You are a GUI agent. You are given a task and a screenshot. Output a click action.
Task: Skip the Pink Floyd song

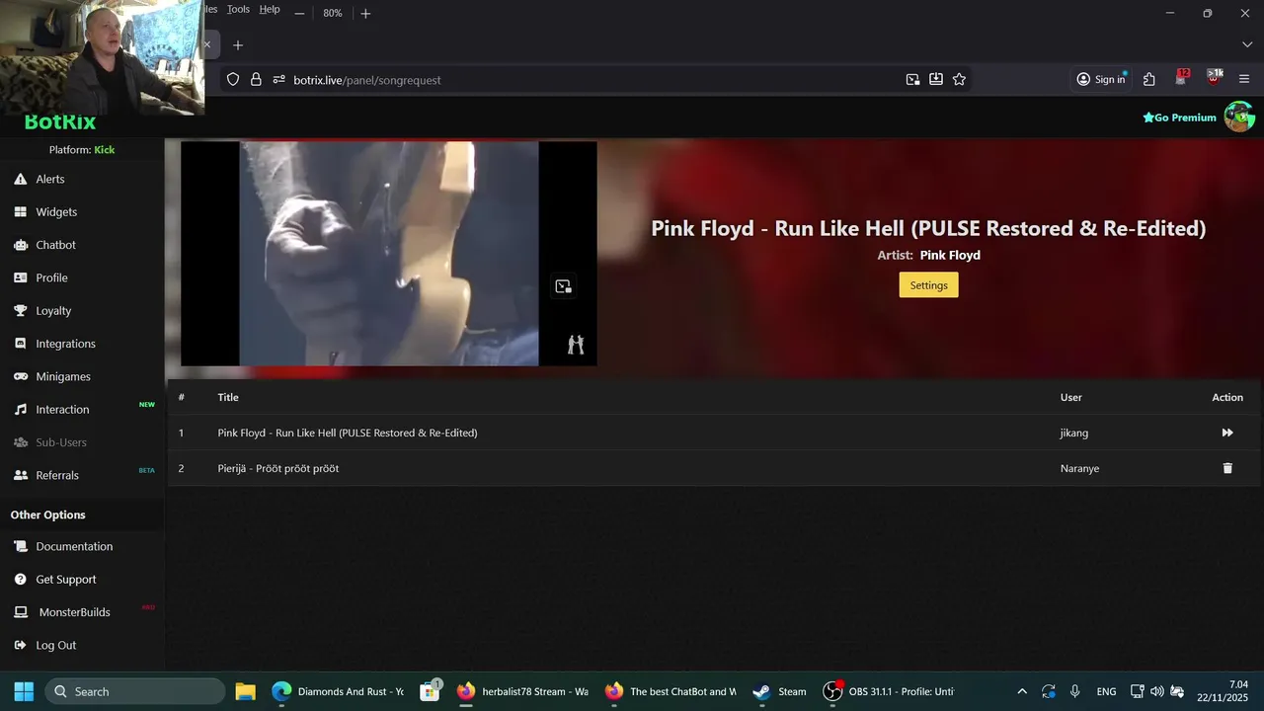pos(1227,433)
